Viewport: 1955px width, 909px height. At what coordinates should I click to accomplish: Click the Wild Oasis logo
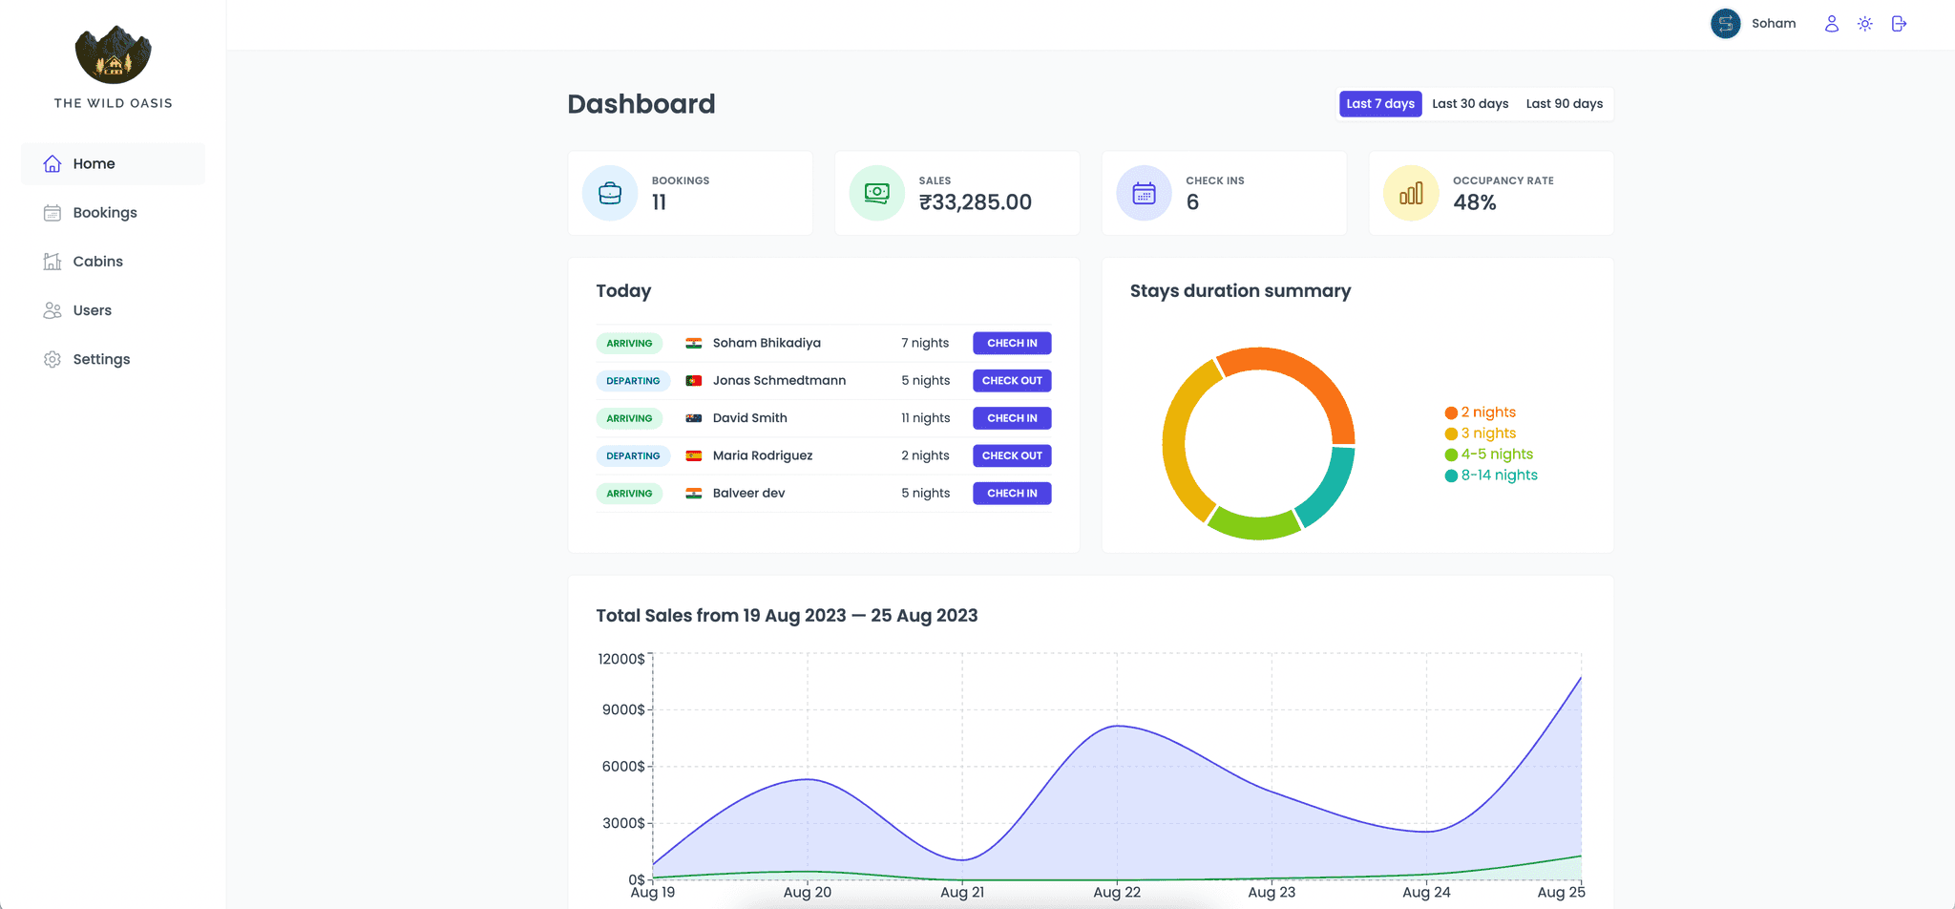(x=113, y=55)
